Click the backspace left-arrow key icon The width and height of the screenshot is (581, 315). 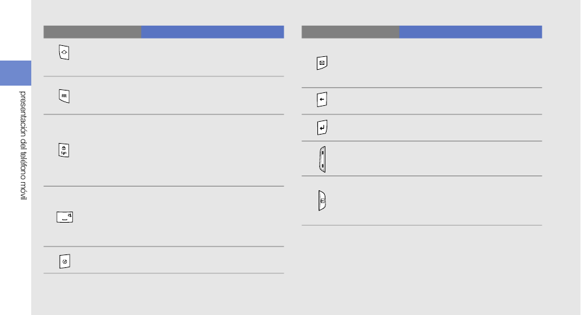[x=322, y=99]
